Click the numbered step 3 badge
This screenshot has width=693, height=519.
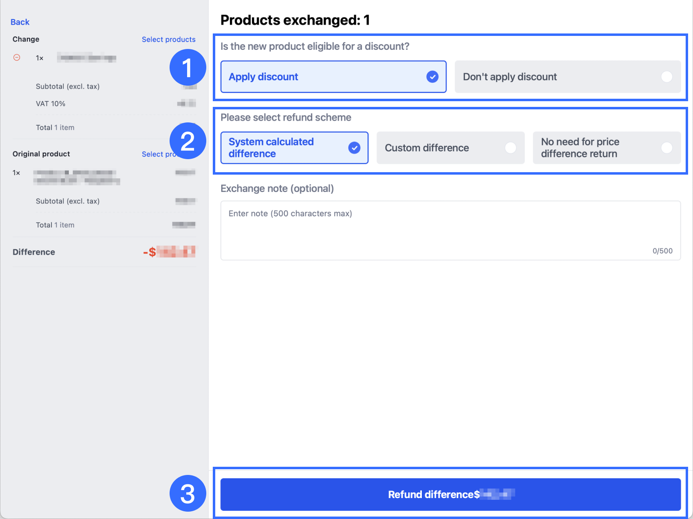188,493
